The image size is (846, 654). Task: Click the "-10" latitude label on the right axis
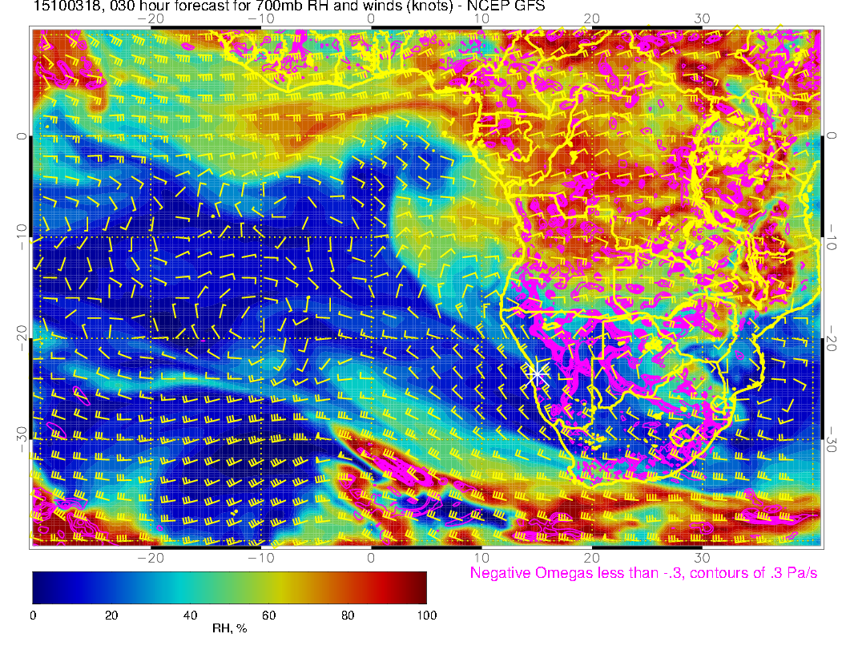[832, 236]
